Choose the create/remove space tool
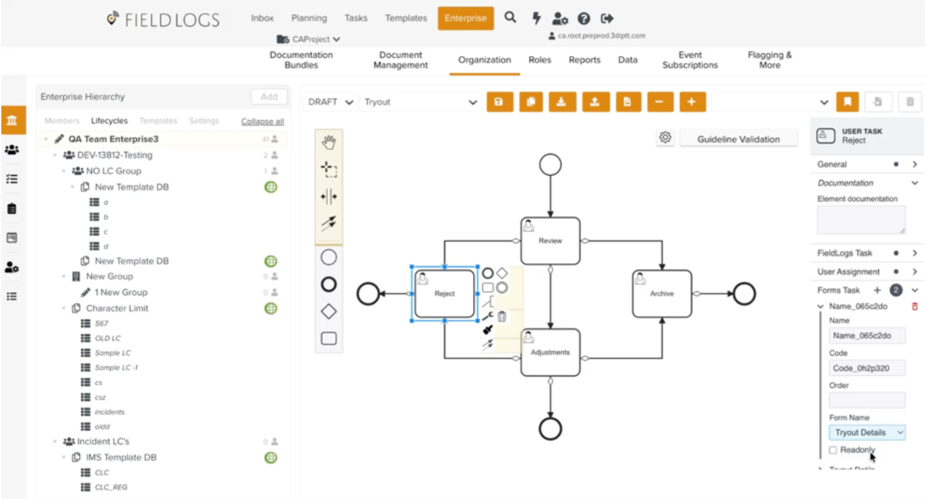 (x=328, y=197)
